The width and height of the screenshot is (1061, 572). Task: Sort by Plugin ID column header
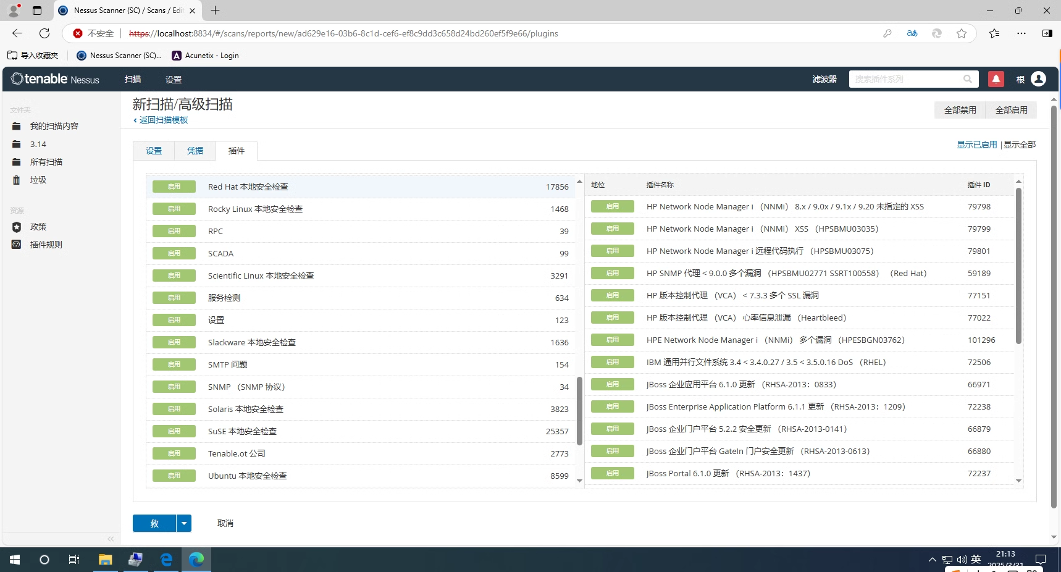(979, 185)
